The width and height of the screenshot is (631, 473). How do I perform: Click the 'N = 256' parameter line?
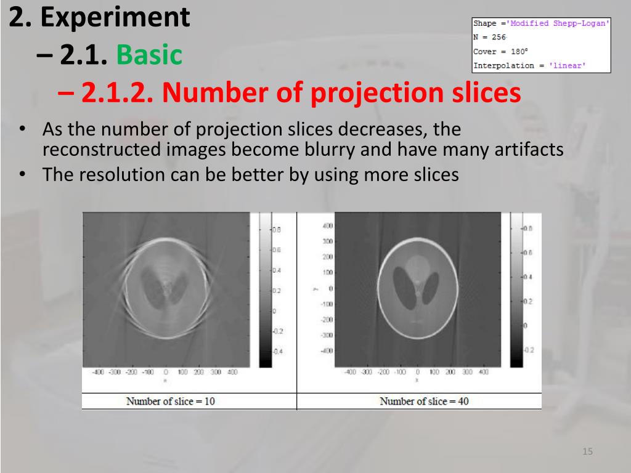[x=490, y=37]
